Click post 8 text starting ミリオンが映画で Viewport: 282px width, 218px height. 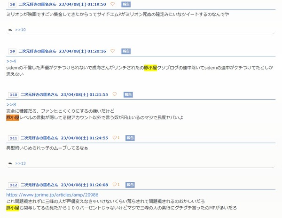point(117,15)
